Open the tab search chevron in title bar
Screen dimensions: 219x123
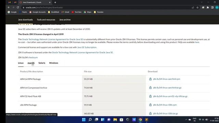[202, 2]
